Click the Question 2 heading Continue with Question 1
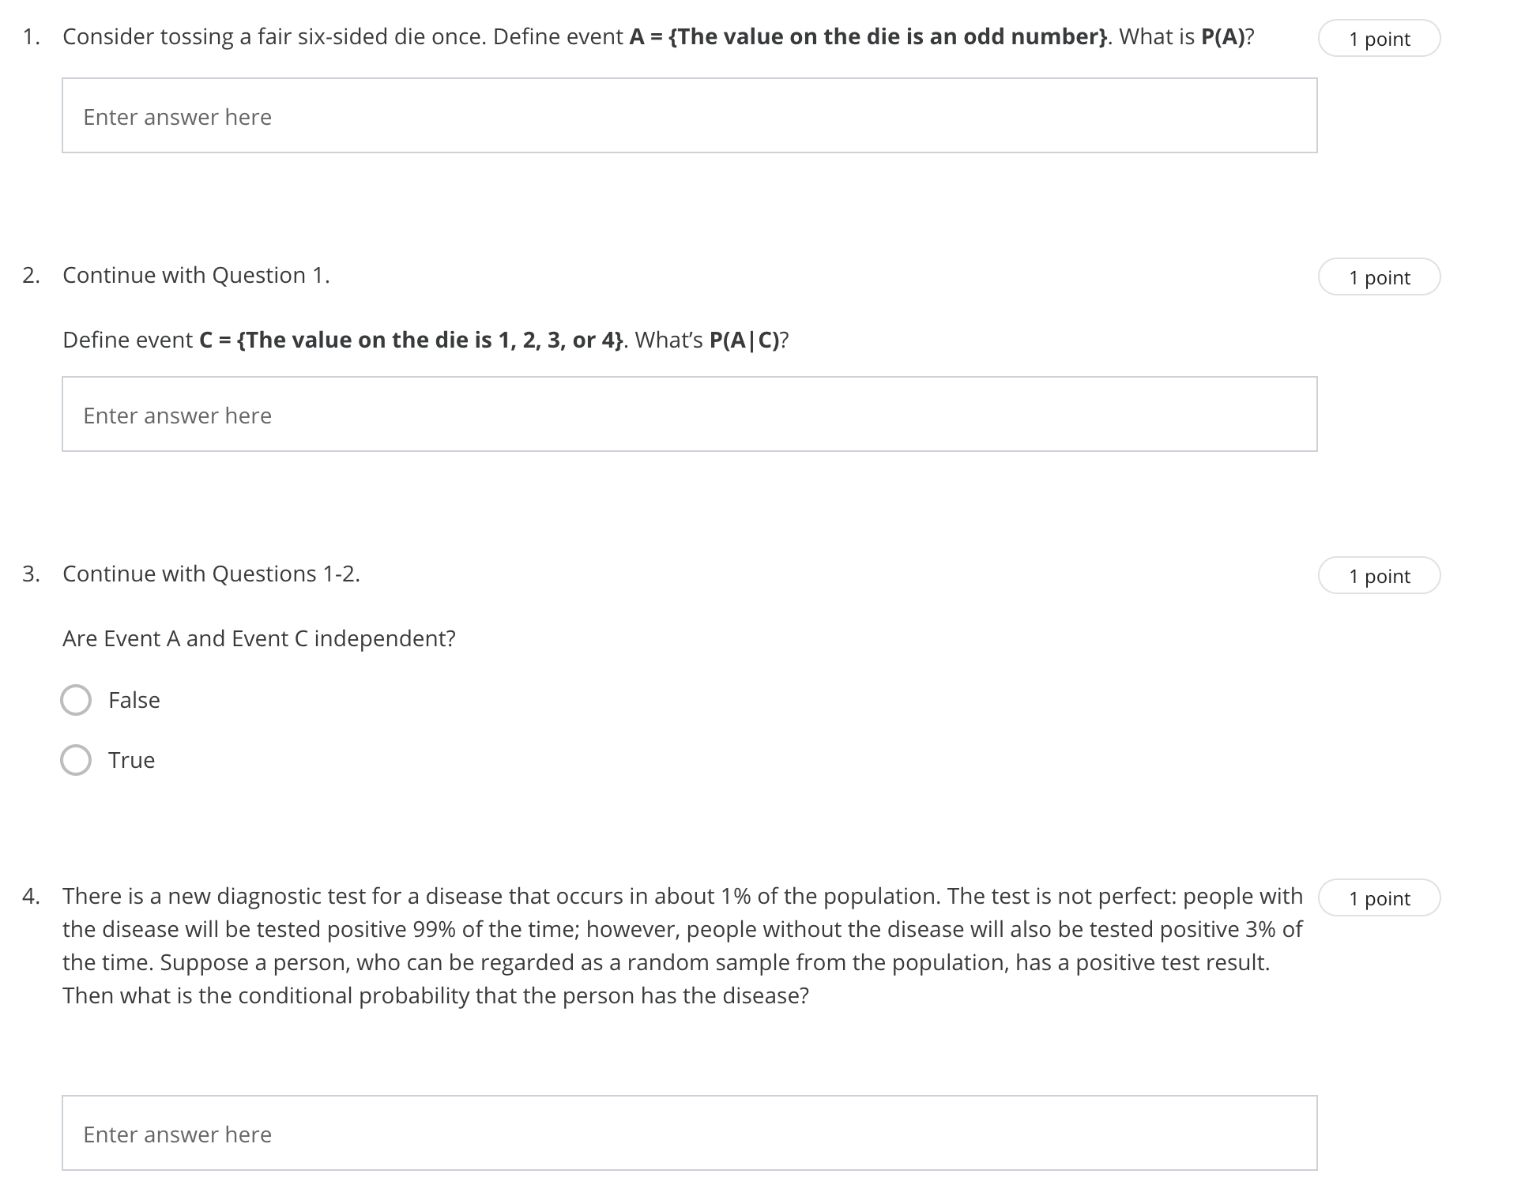The width and height of the screenshot is (1525, 1204). pos(196,275)
